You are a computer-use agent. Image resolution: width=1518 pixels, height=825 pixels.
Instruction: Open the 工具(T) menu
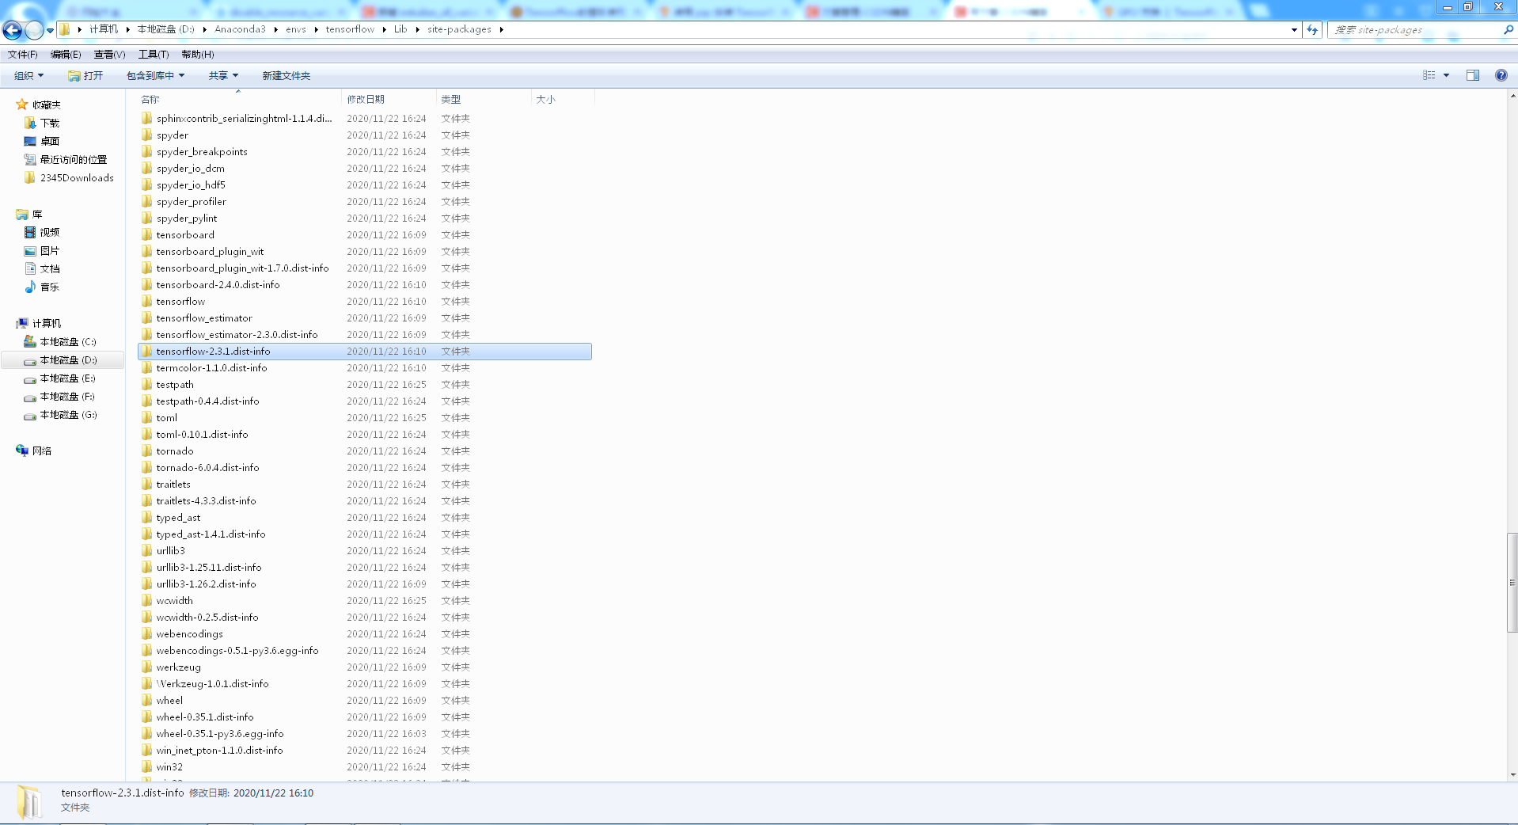click(154, 55)
